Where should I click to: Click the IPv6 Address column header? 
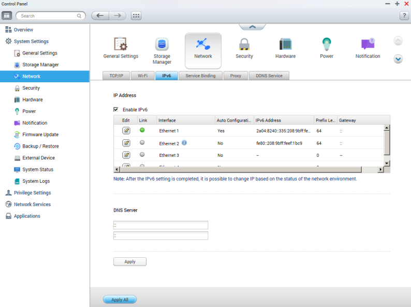pos(284,120)
